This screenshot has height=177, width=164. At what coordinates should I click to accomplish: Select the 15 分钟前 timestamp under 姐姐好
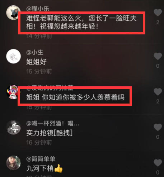[39, 72]
